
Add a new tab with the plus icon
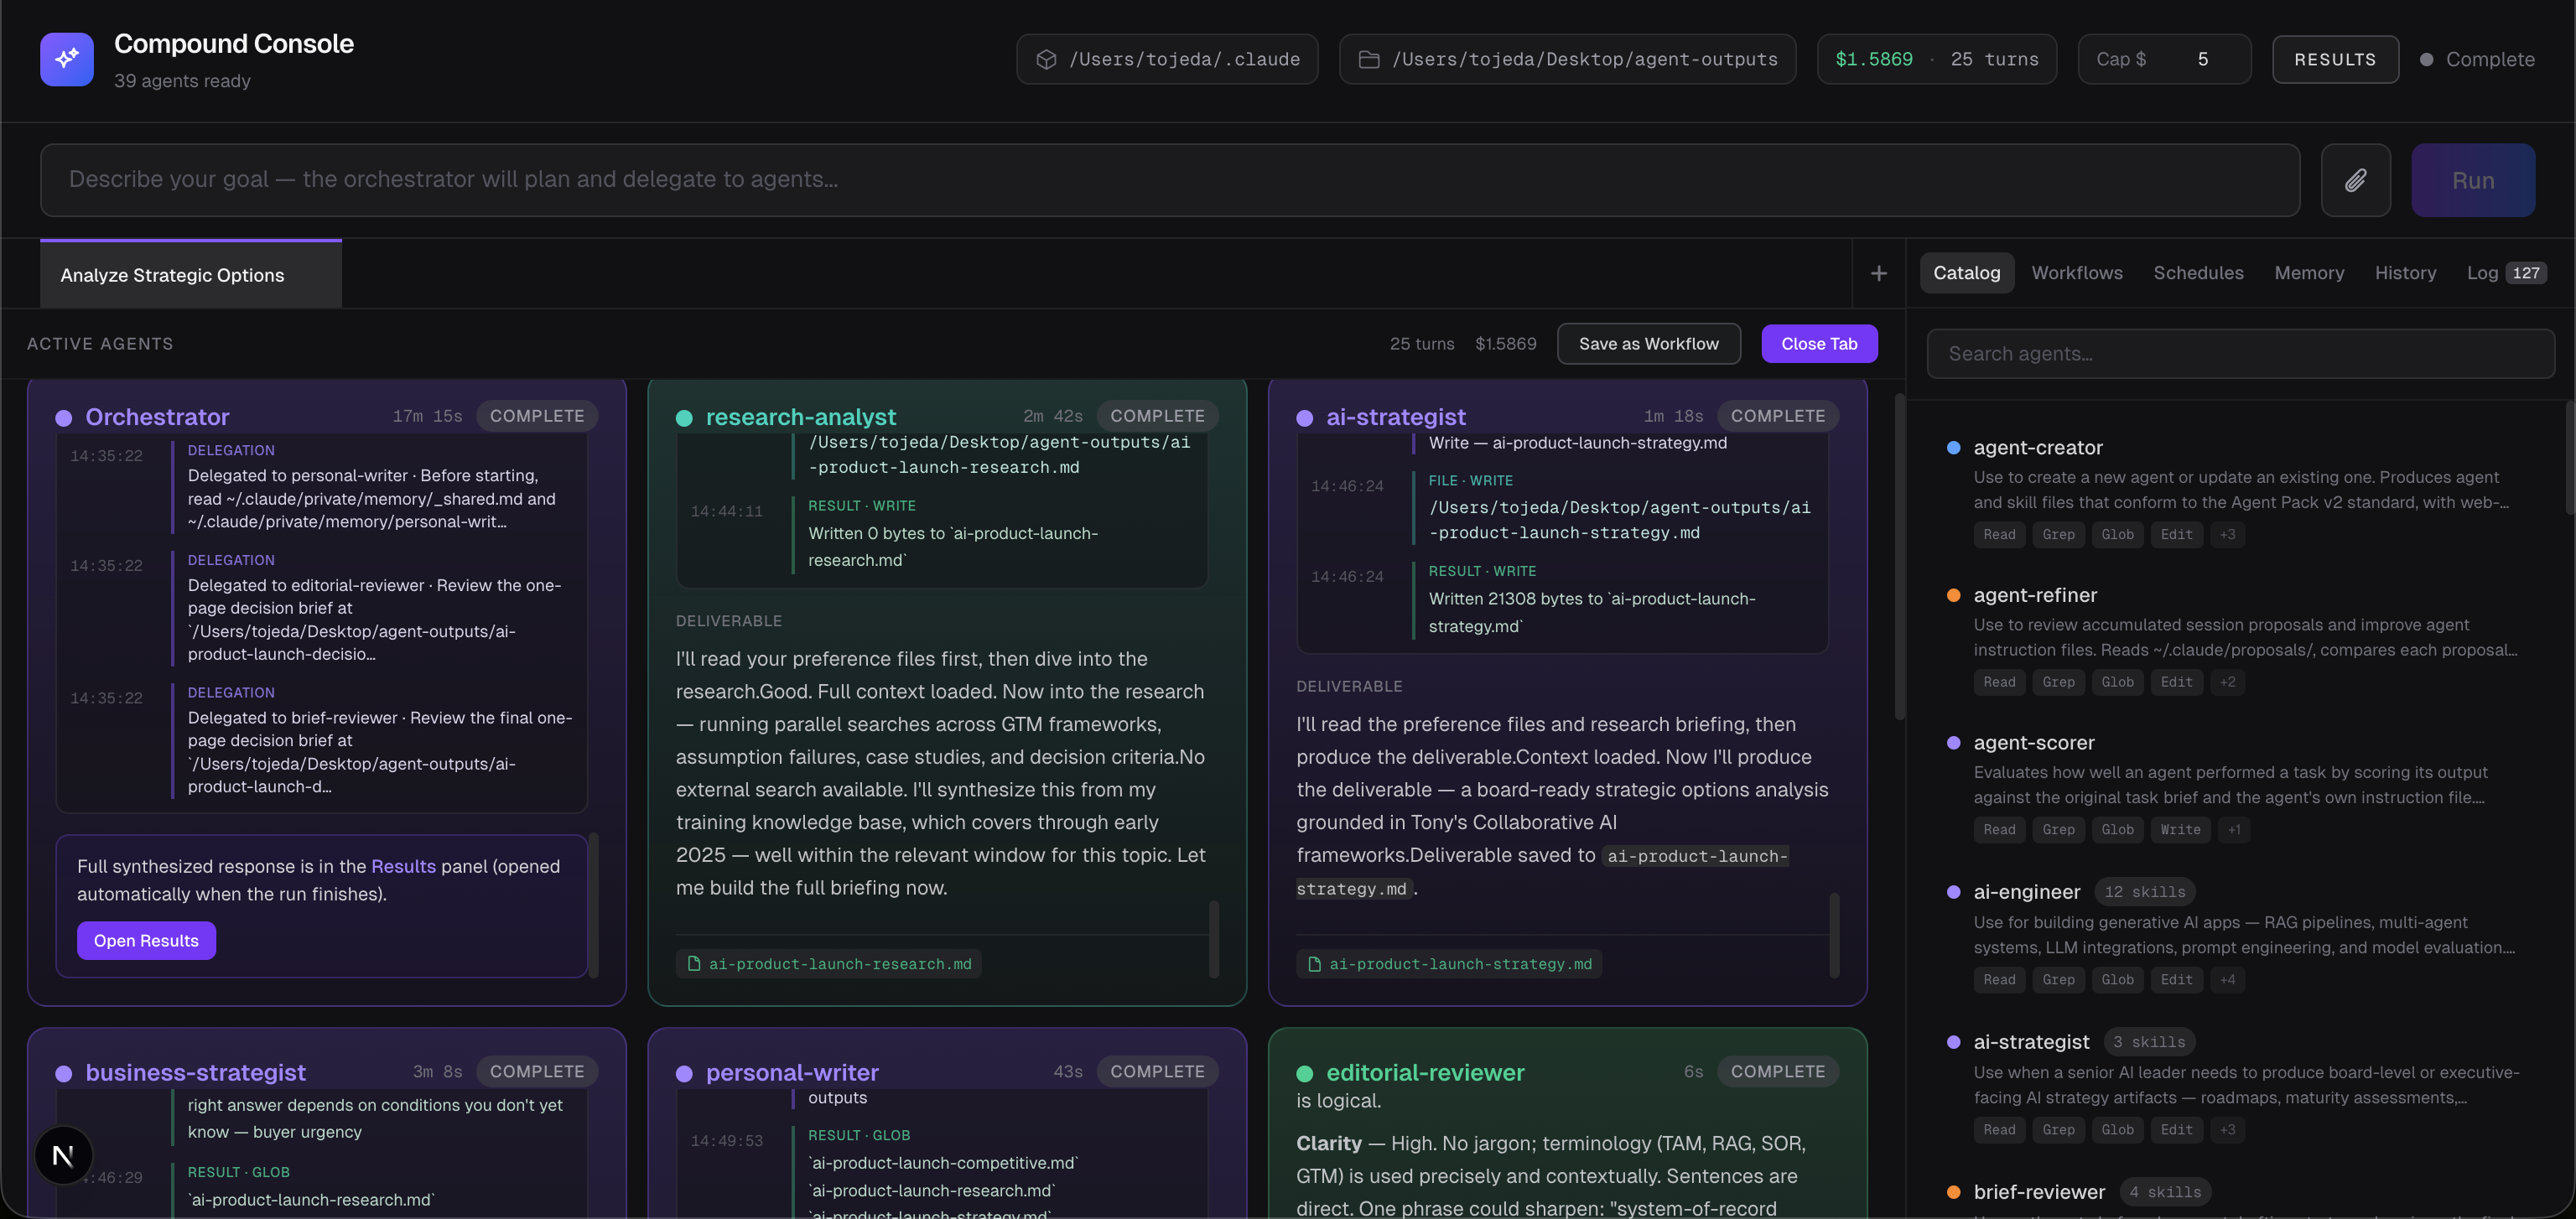(1879, 273)
